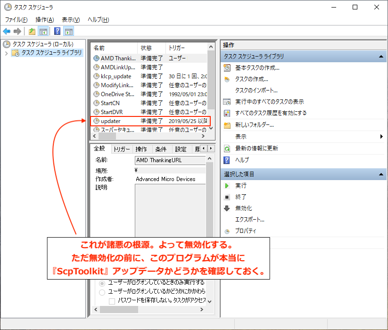Image resolution: width=388 pixels, height=330 pixels.
Task: Click the green 最新の情報に更新 icon
Action: pos(227,148)
